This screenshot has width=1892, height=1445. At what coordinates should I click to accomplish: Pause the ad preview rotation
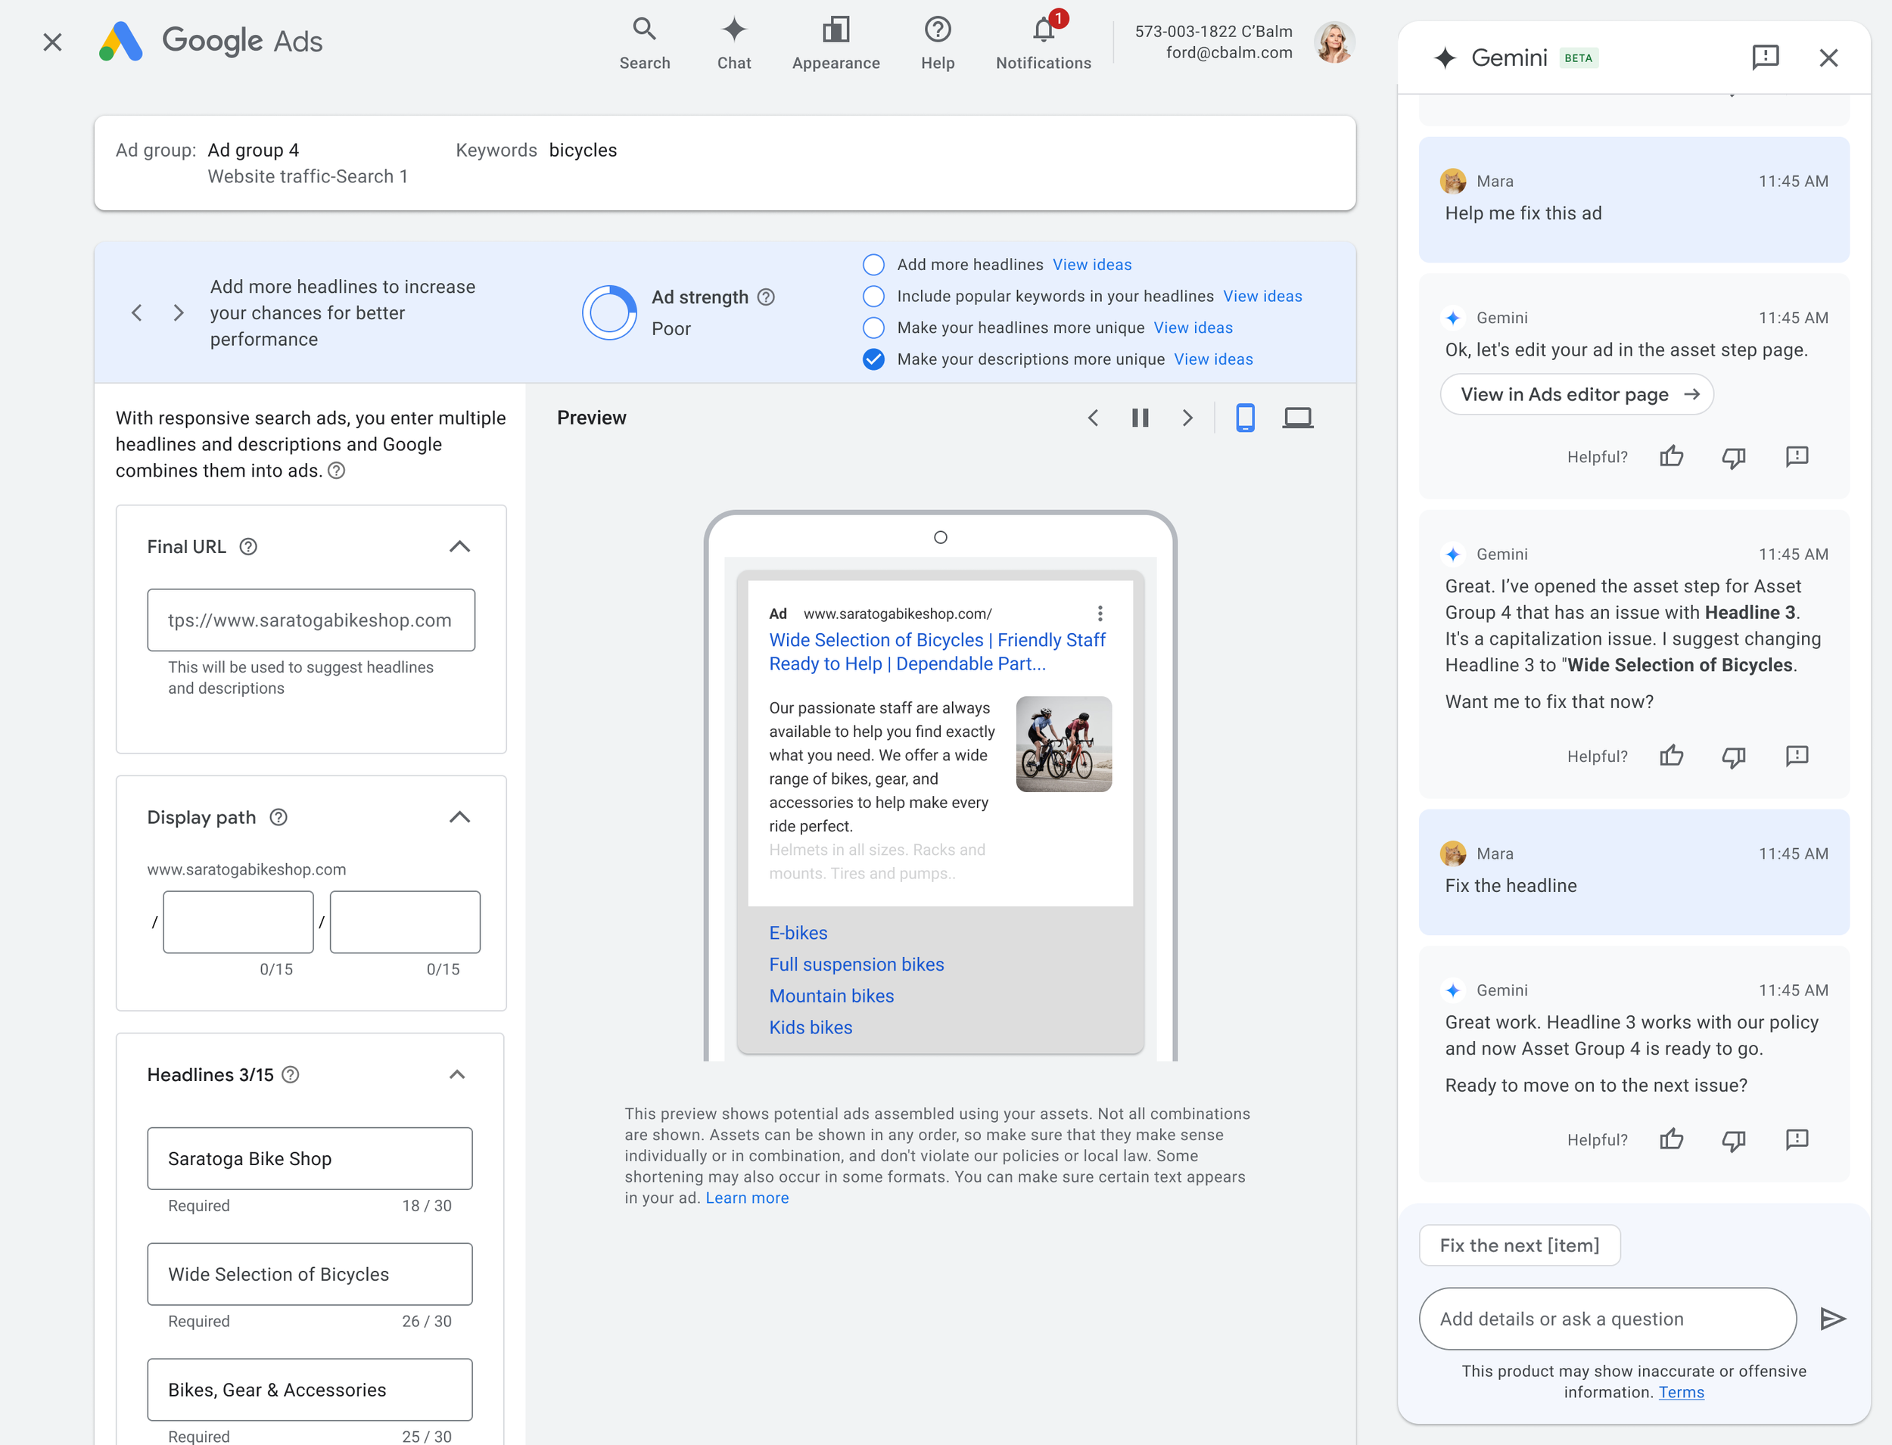[1140, 418]
